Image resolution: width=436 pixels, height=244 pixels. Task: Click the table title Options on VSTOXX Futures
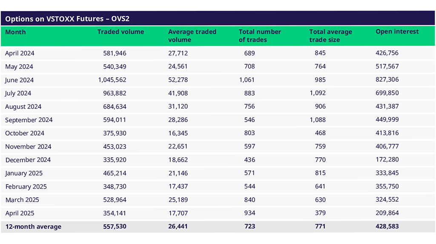[x=67, y=19]
